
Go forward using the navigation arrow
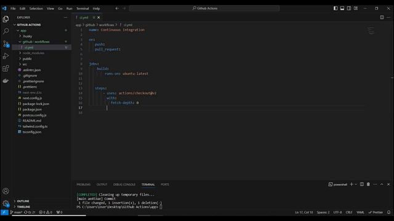(124, 8)
